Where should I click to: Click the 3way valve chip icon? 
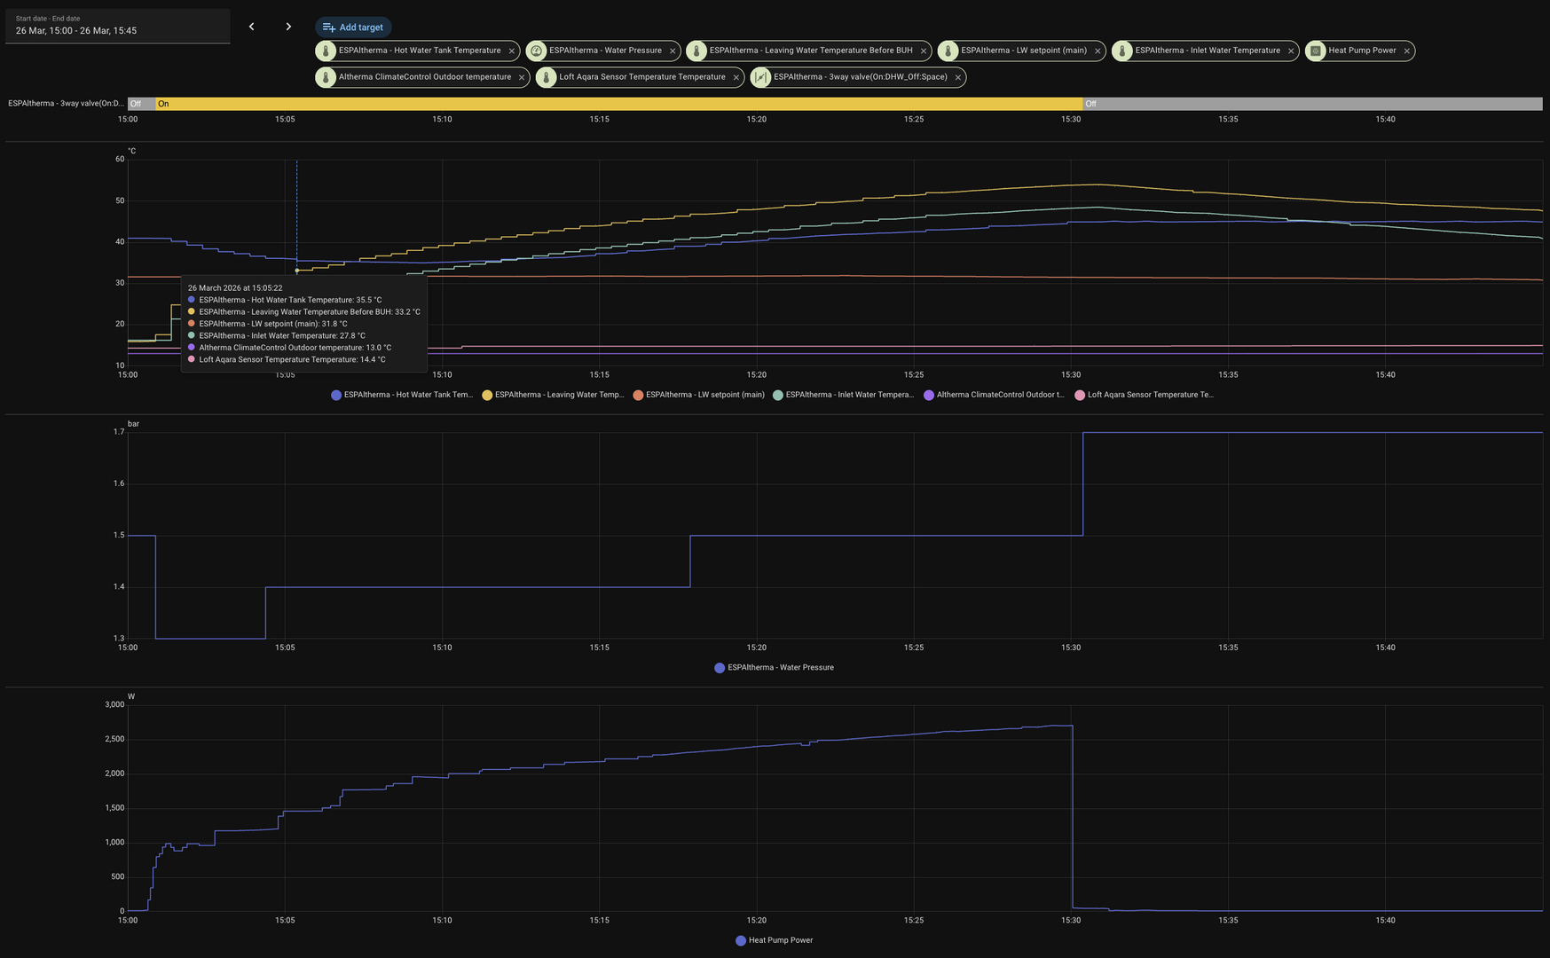[760, 78]
